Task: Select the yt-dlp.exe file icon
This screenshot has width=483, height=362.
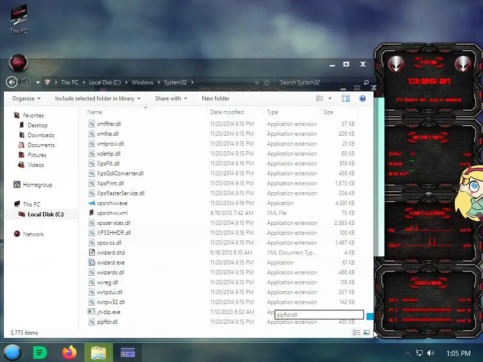Action: pyautogui.click(x=92, y=312)
